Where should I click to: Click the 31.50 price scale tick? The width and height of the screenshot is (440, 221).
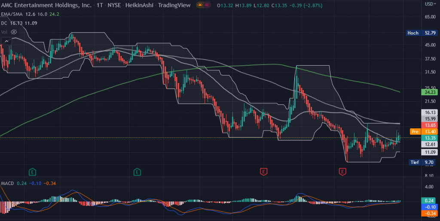click(x=430, y=72)
